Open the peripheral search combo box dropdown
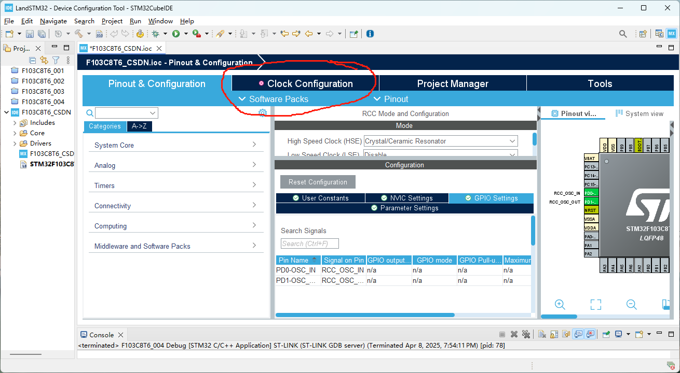Viewport: 680px width, 373px height. pyautogui.click(x=153, y=113)
